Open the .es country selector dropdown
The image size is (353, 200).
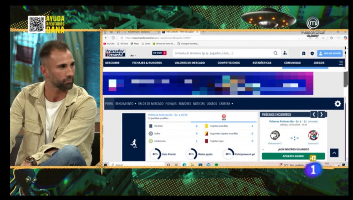click(133, 56)
